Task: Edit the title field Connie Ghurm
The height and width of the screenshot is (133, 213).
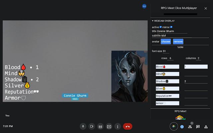Action: click(172, 31)
